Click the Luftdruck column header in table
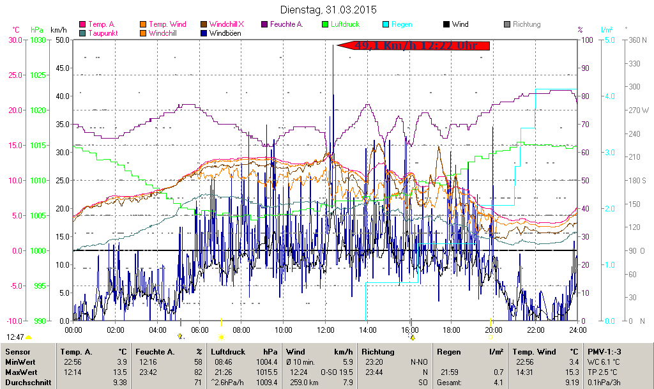Image resolution: width=654 pixels, height=389 pixels. pyautogui.click(x=228, y=351)
